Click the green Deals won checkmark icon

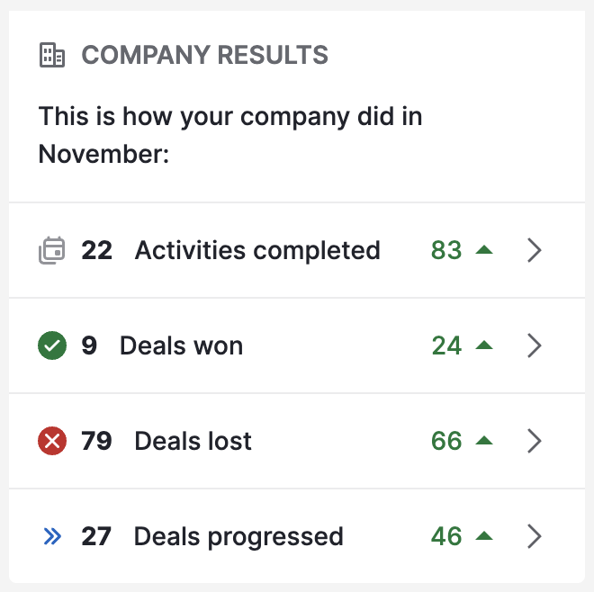pos(52,345)
